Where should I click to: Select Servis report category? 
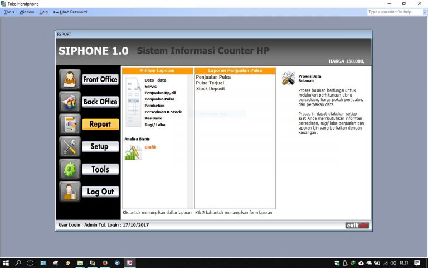tap(150, 87)
